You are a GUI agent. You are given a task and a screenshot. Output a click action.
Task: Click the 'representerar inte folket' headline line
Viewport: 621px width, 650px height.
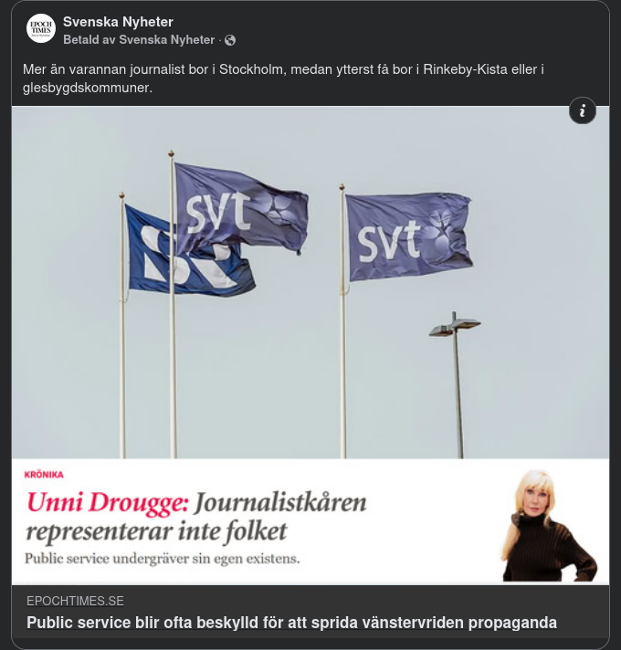[x=157, y=532]
